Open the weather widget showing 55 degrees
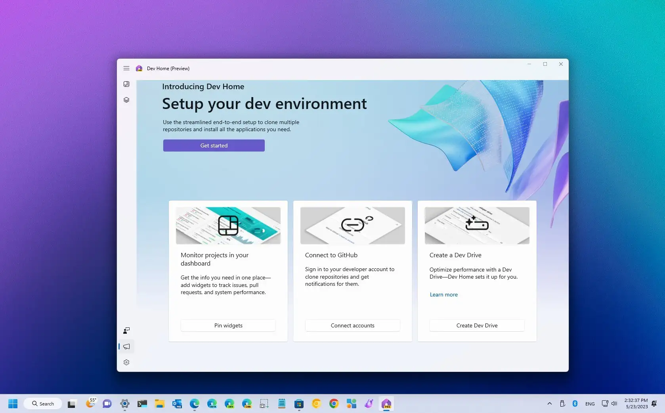The image size is (665, 413). tap(91, 403)
